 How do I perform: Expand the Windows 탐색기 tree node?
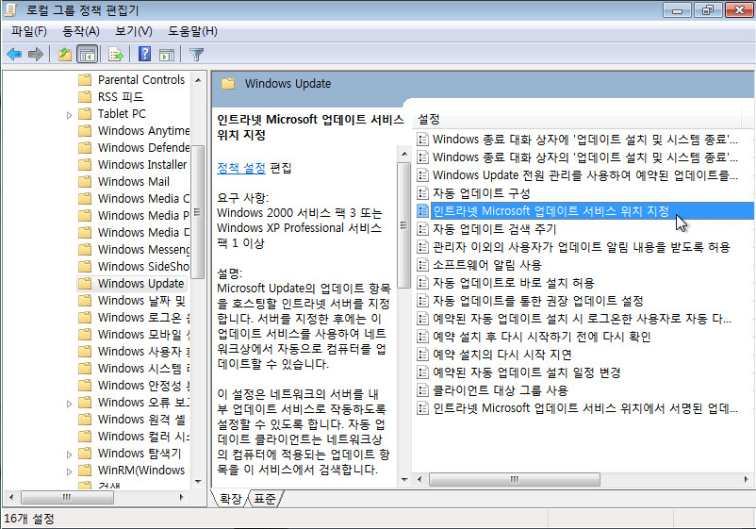pyautogui.click(x=70, y=454)
